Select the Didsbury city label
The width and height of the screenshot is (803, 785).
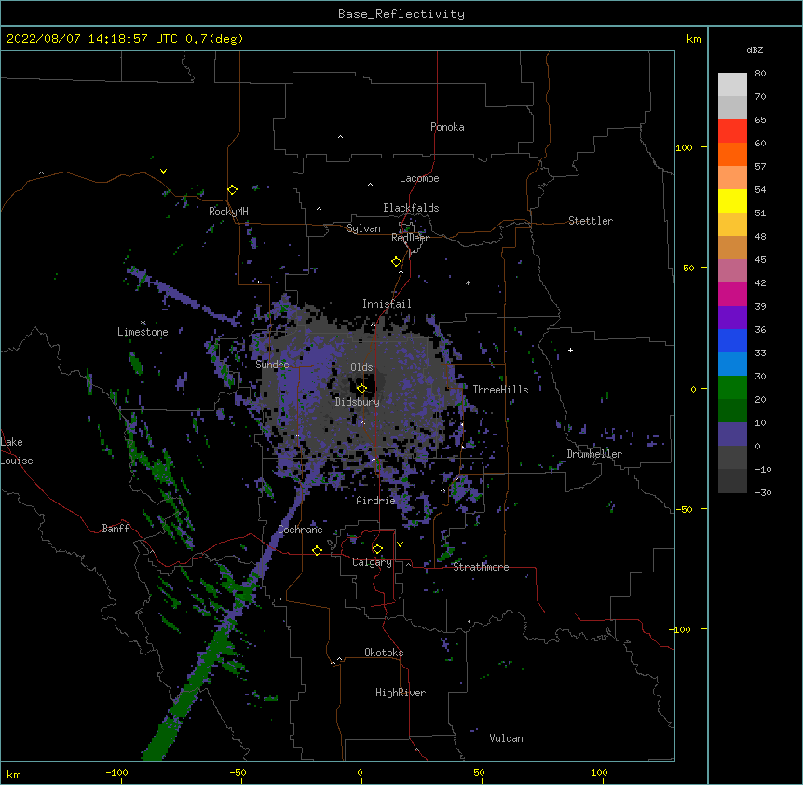[358, 402]
